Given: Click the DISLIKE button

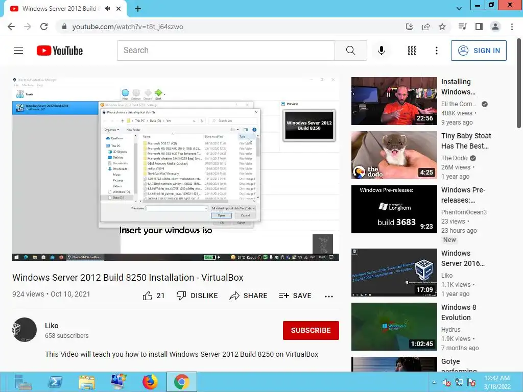Looking at the screenshot, I should click(x=197, y=296).
